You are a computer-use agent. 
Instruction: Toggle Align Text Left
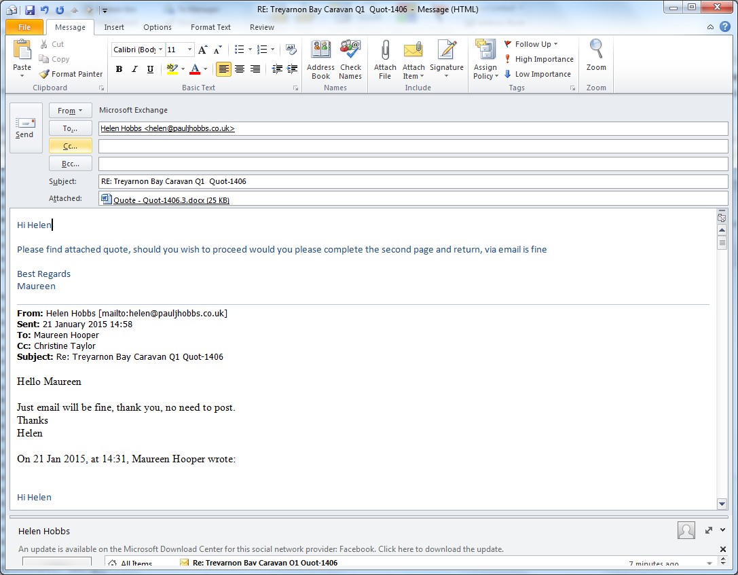click(x=223, y=69)
